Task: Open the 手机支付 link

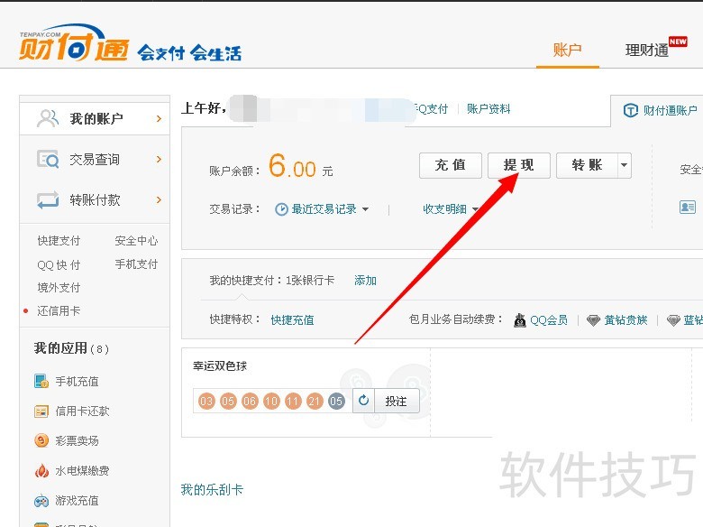Action: tap(136, 264)
